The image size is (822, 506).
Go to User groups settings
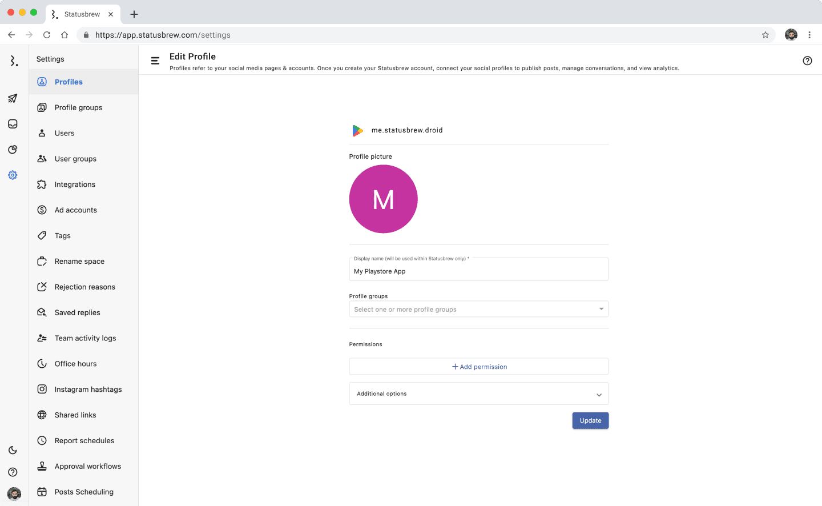pos(84,159)
